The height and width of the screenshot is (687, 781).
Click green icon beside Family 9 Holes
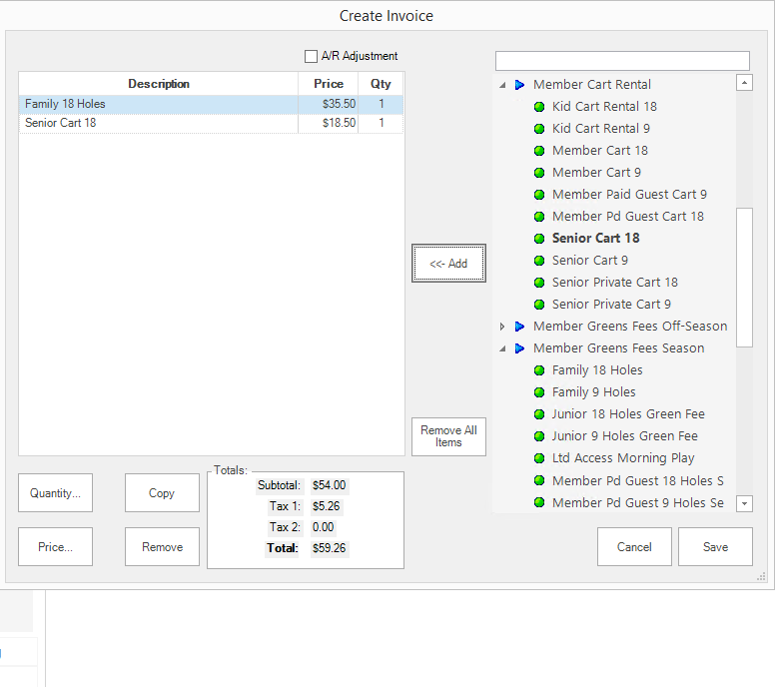coord(539,392)
